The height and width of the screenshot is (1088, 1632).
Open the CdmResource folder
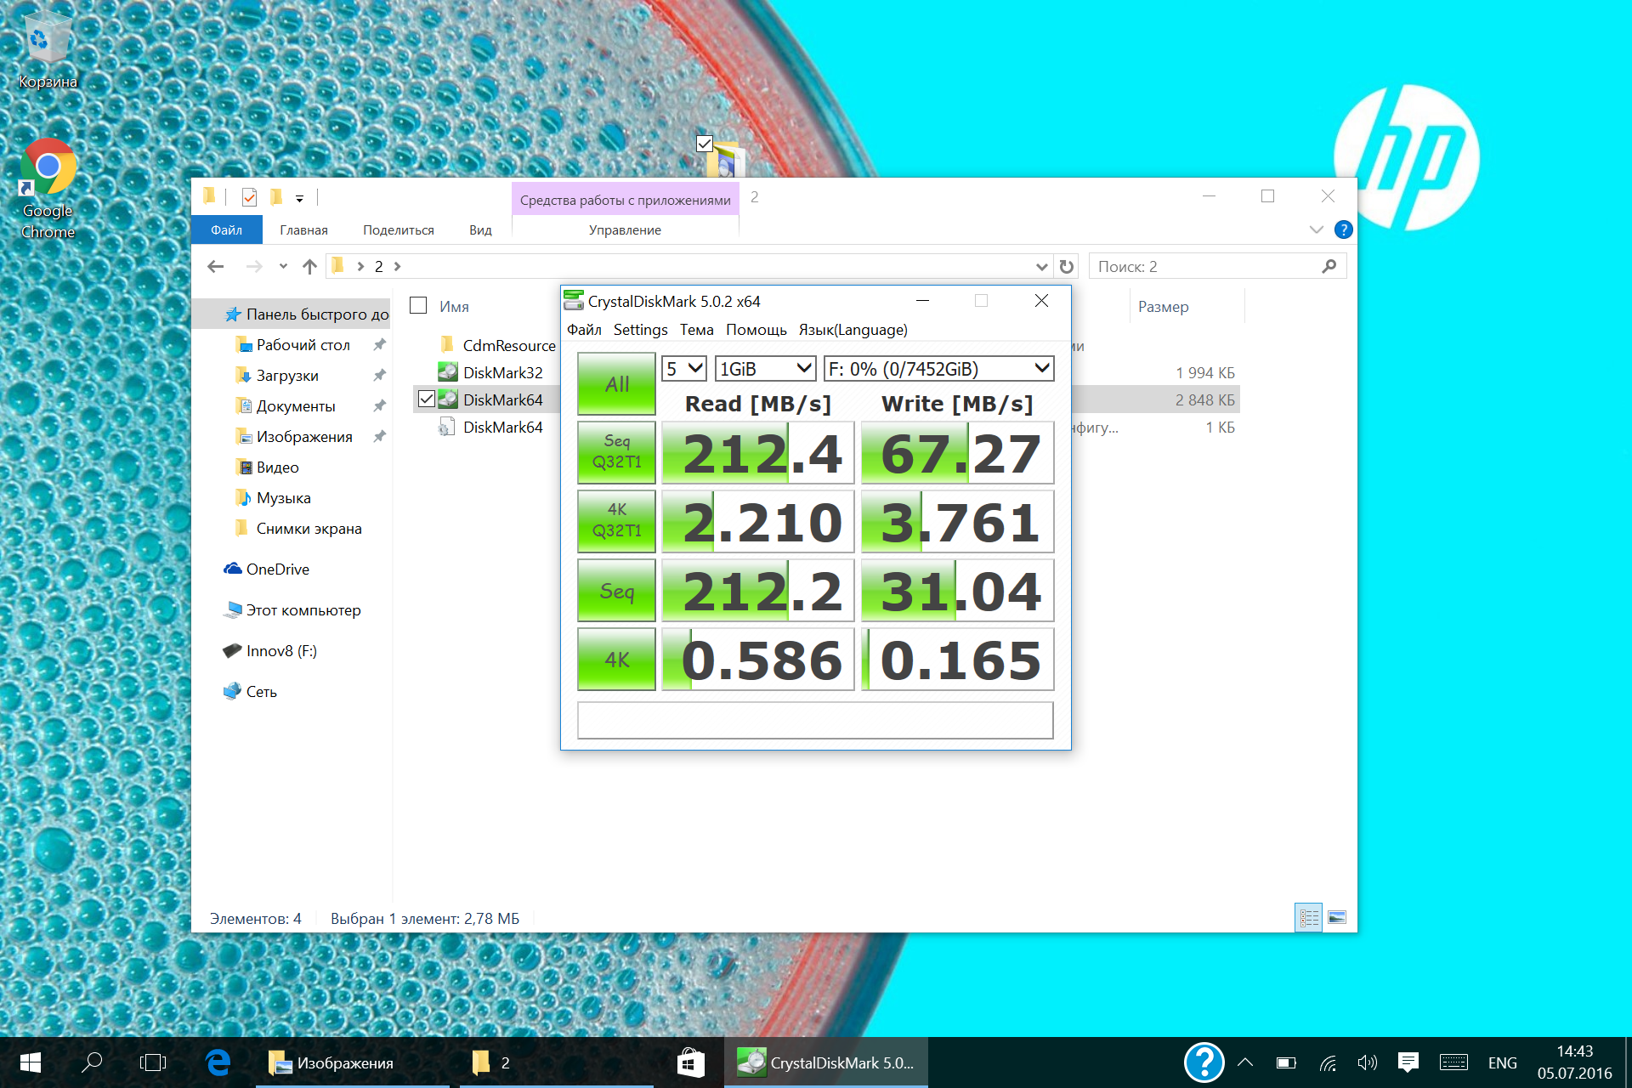pyautogui.click(x=509, y=346)
